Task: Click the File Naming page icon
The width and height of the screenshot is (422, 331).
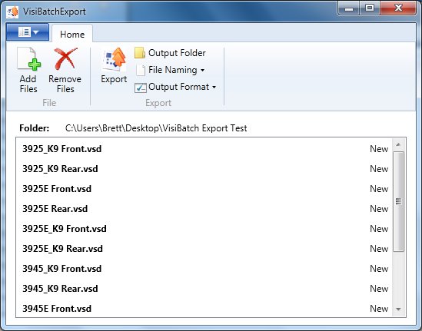Action: pyautogui.click(x=141, y=70)
